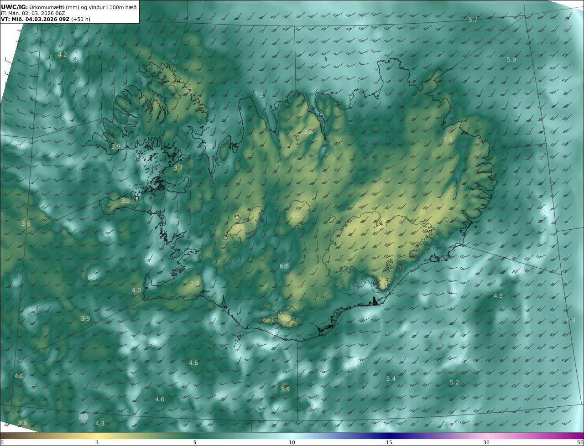
Task: Click the colorbar tick label 50
Action: click(x=580, y=442)
